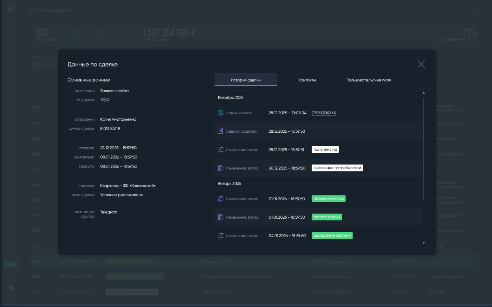Switch to the Контакты tab
Viewport: 492px width, 307px height.
307,80
